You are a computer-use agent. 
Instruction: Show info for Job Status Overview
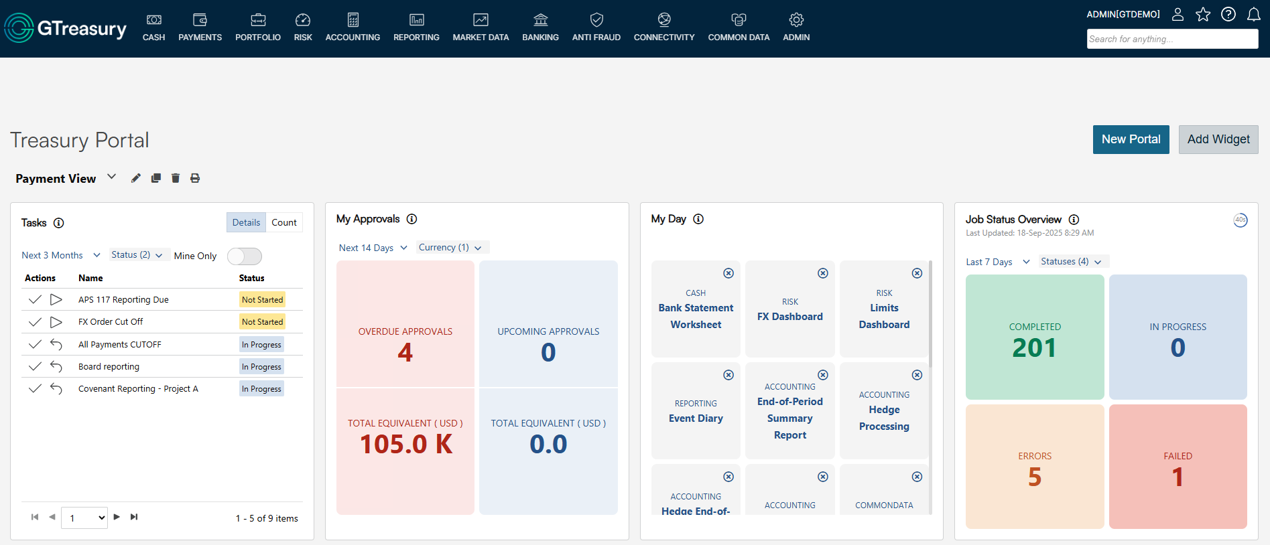(1074, 220)
